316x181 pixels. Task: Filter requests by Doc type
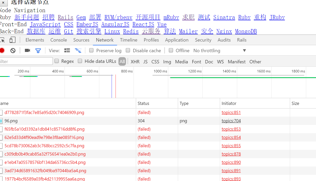(x=209, y=62)
